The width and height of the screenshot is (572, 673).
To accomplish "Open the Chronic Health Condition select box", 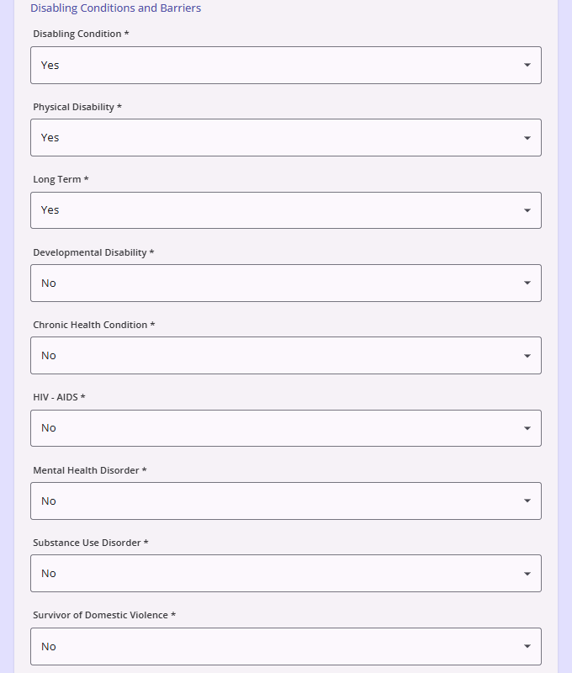I will (x=286, y=355).
